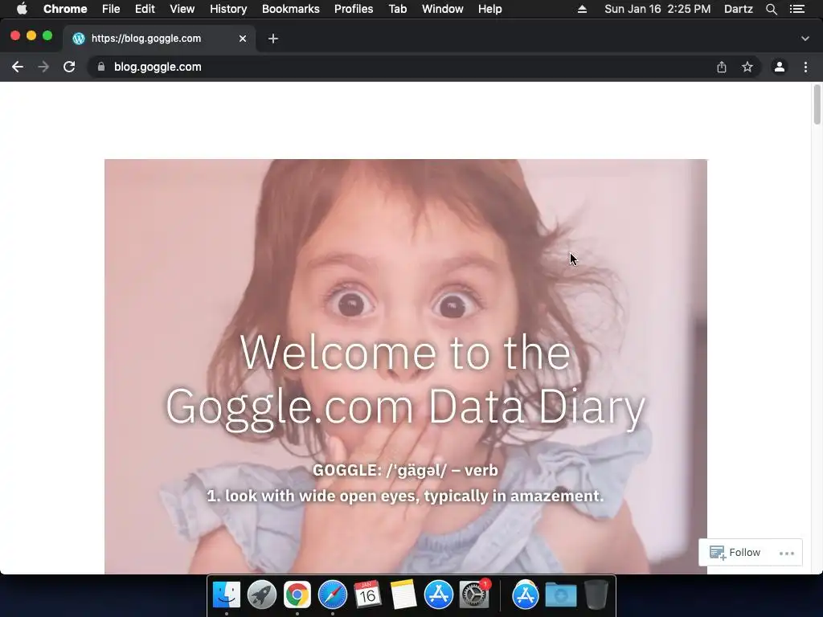Open the History menu

[x=228, y=9]
